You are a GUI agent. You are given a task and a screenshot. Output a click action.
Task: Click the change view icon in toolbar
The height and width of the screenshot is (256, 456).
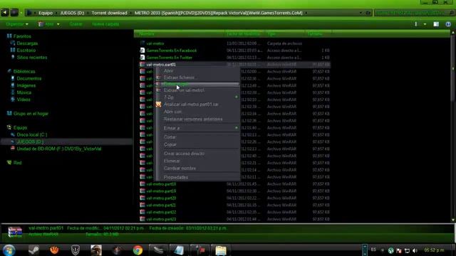(416, 24)
